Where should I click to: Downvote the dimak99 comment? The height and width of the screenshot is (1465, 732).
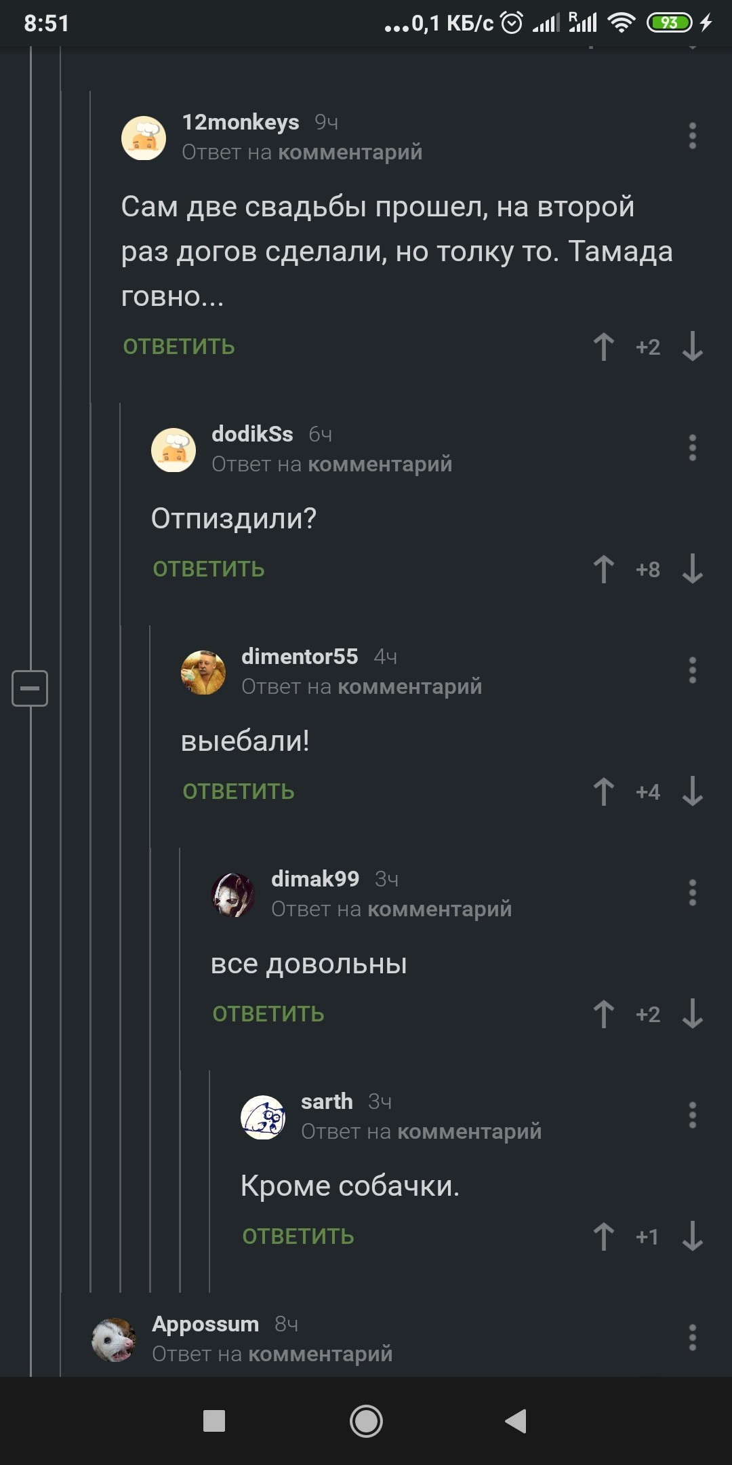pos(692,1014)
